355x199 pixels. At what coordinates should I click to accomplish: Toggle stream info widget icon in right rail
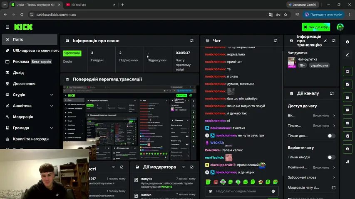point(348,149)
